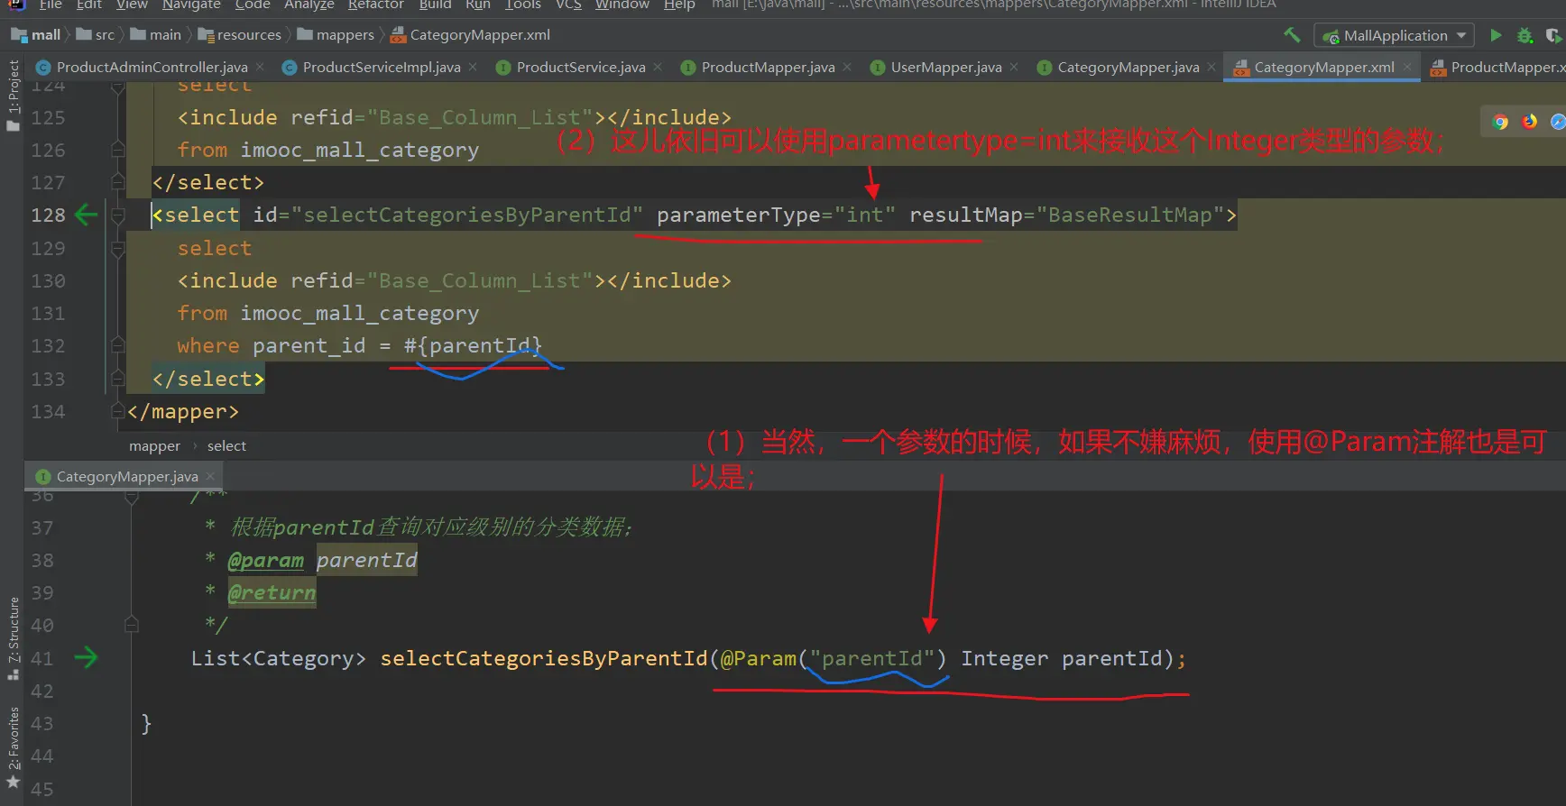Start debugging with the green bug icon
1566x806 pixels.
(x=1525, y=35)
